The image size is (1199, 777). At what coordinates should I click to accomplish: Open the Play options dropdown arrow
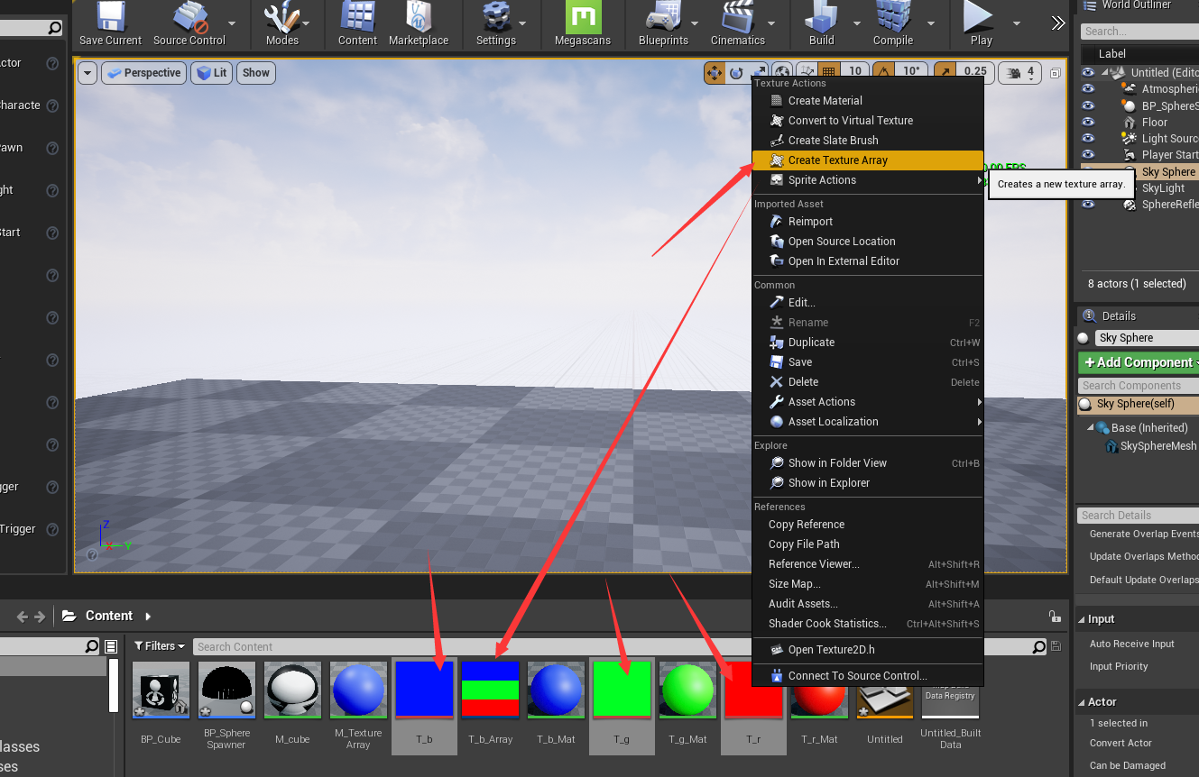1016,24
